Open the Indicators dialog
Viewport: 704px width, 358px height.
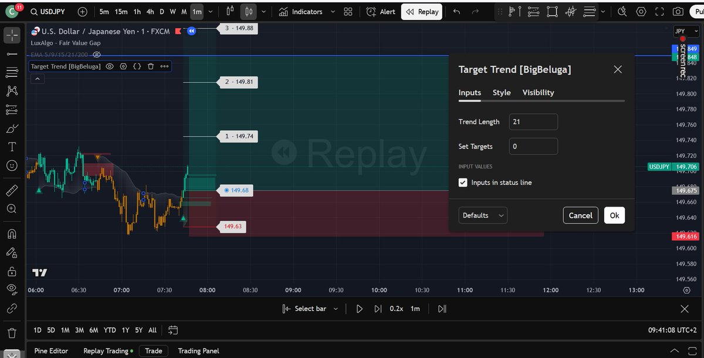(x=301, y=12)
